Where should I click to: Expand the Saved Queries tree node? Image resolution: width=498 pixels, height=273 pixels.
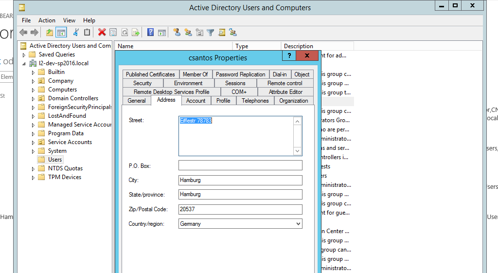click(x=24, y=55)
